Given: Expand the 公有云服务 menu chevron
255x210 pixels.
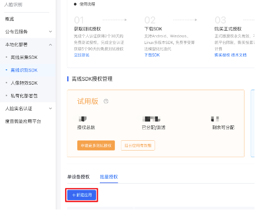Looking at the screenshot, I should point(50,32).
